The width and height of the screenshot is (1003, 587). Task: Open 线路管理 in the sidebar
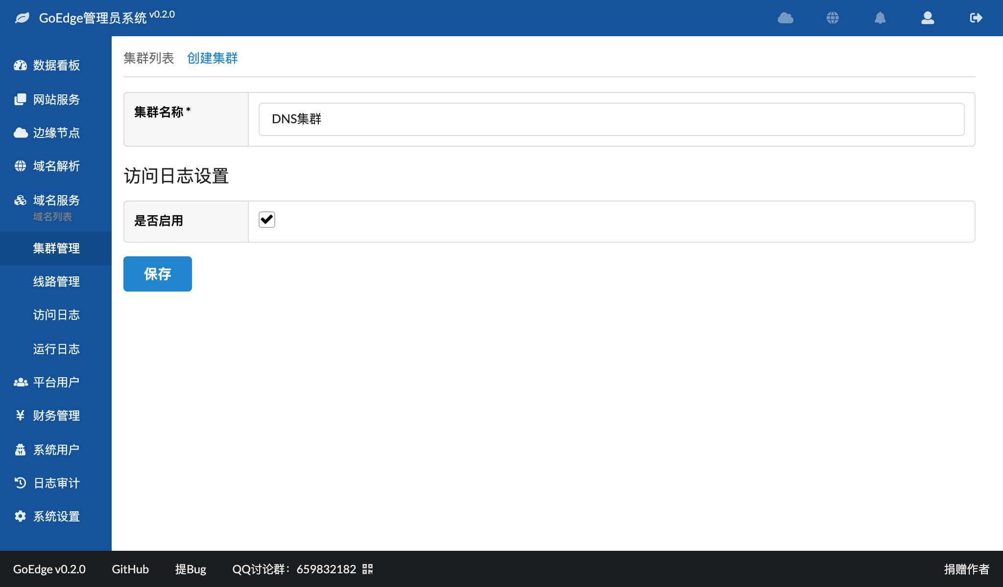point(56,281)
